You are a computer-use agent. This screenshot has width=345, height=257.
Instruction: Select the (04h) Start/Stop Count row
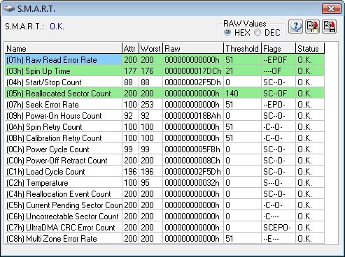[x=164, y=82]
